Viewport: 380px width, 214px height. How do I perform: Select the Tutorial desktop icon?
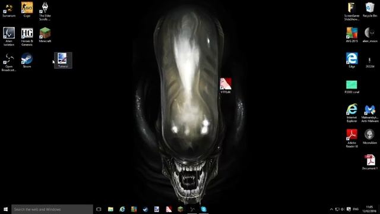click(x=63, y=61)
